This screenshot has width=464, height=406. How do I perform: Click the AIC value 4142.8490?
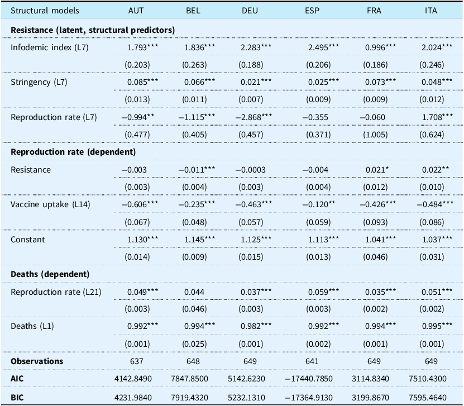click(x=133, y=379)
